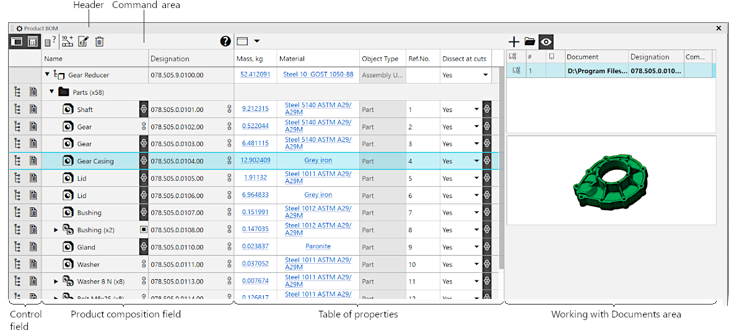Click the delete trash icon in the toolbar

point(99,41)
